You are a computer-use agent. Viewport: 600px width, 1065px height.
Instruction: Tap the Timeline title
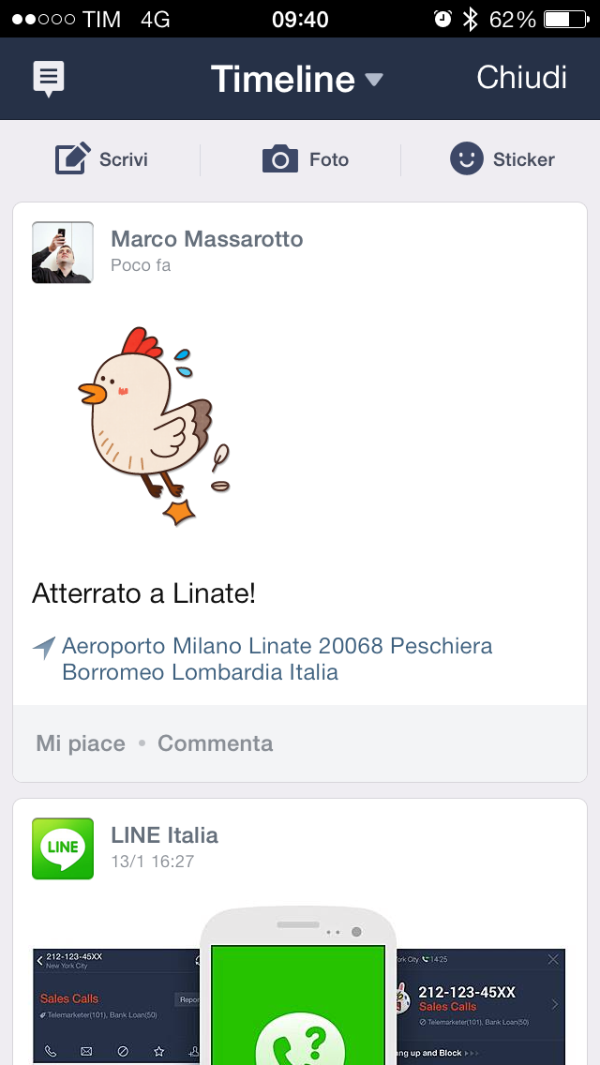(282, 80)
